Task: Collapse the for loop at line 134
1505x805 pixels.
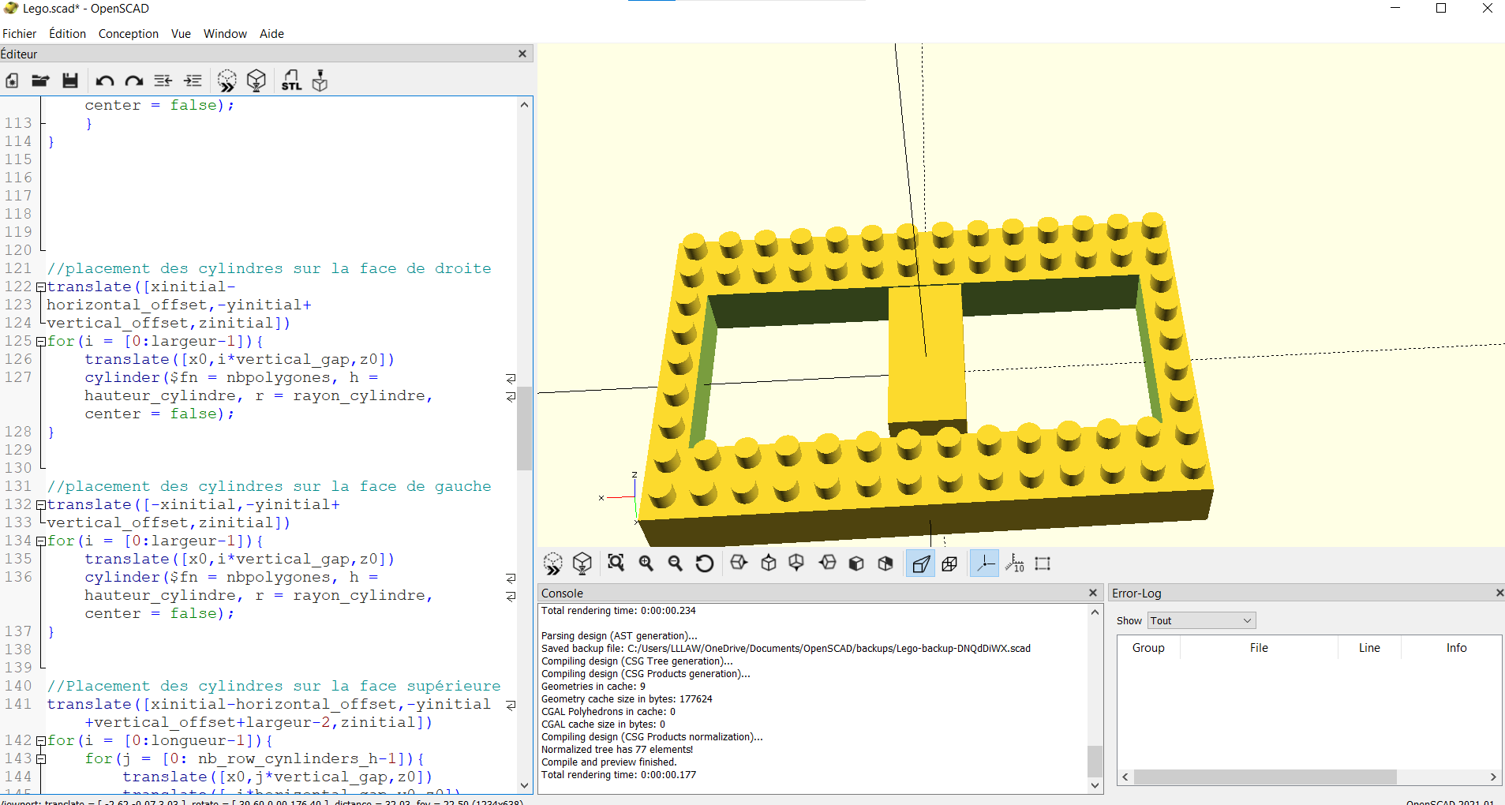Action: pyautogui.click(x=41, y=541)
